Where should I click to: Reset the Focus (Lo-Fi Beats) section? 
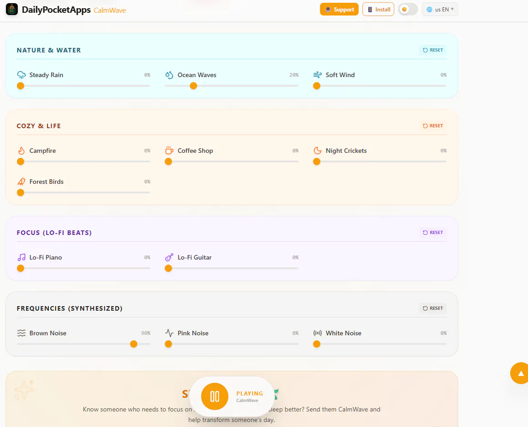click(433, 232)
